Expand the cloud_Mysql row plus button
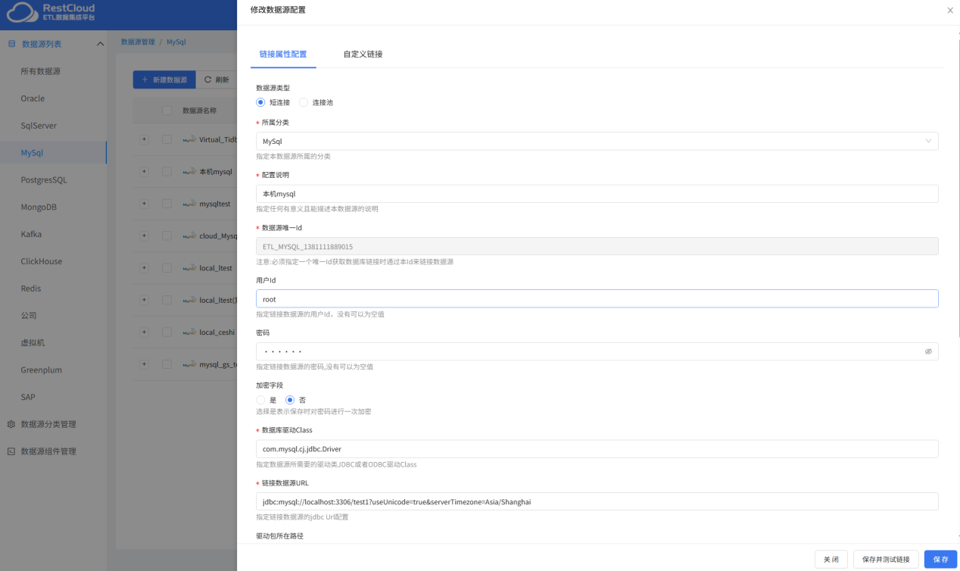Image resolution: width=960 pixels, height=571 pixels. 145,236
